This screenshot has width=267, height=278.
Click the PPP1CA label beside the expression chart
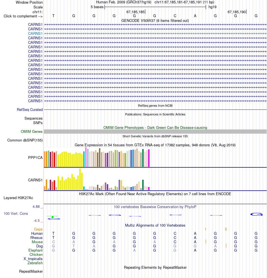coord(35,158)
